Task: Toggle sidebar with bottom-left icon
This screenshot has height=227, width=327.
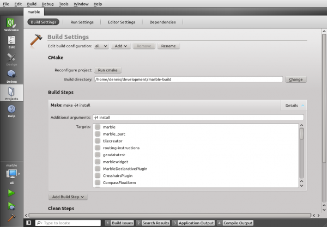Action: [28, 223]
